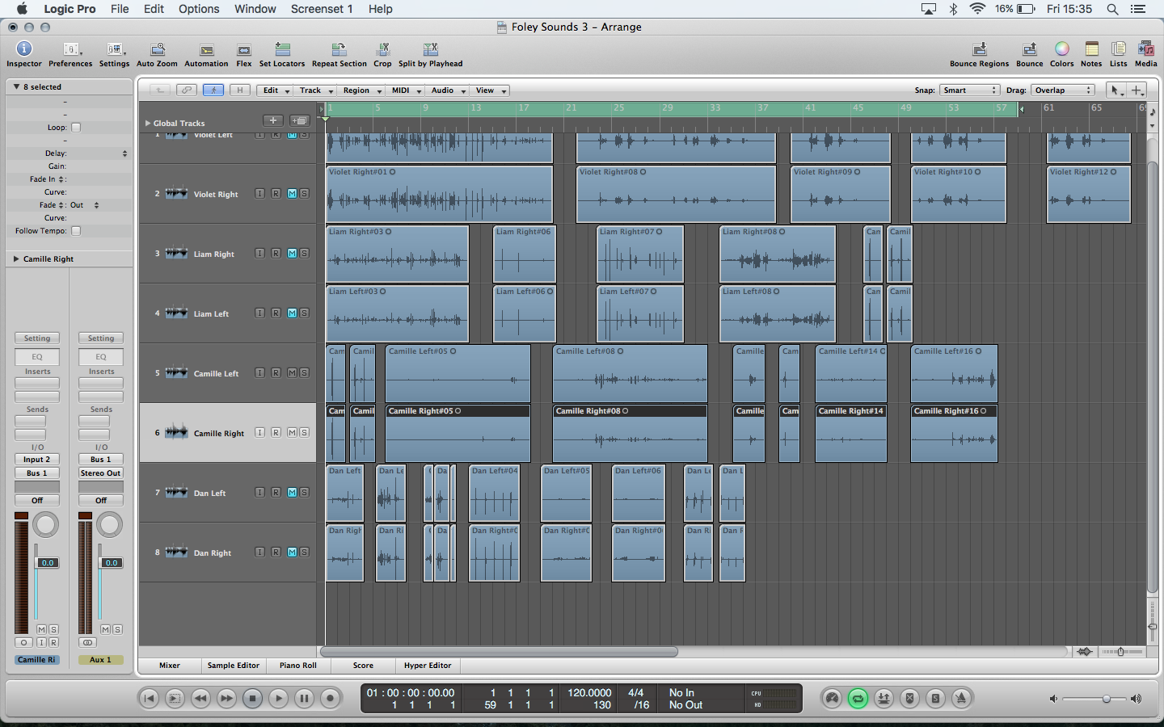The image size is (1164, 727).
Task: Open the Snap mode dropdown
Action: (x=969, y=90)
